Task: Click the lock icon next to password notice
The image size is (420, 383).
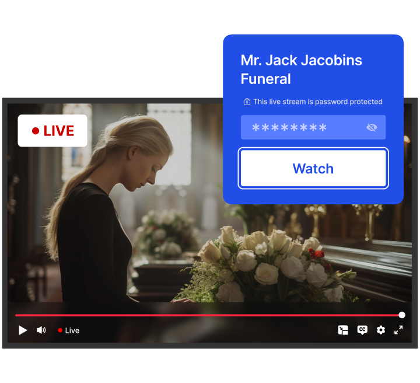Action: [247, 102]
